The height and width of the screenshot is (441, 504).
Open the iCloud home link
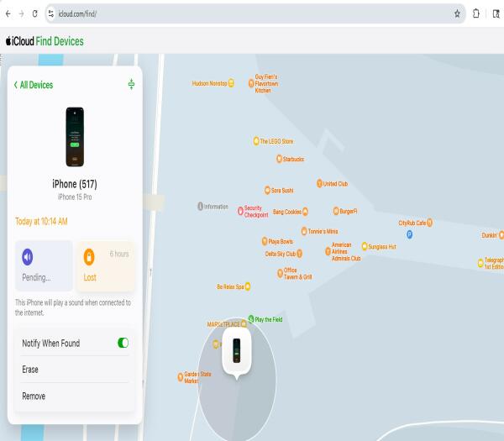(x=20, y=41)
